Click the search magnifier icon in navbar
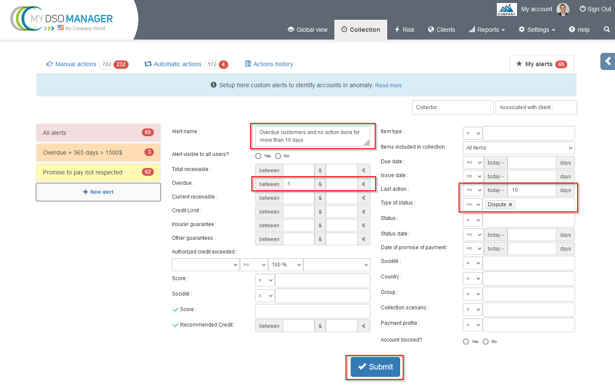 pos(606,30)
